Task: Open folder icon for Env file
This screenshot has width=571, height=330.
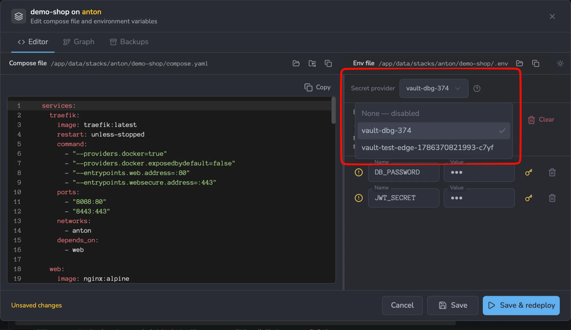Action: [x=519, y=64]
